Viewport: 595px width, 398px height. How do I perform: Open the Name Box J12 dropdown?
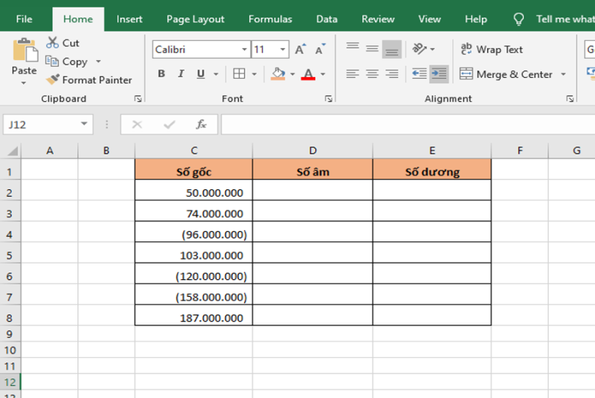pyautogui.click(x=84, y=124)
